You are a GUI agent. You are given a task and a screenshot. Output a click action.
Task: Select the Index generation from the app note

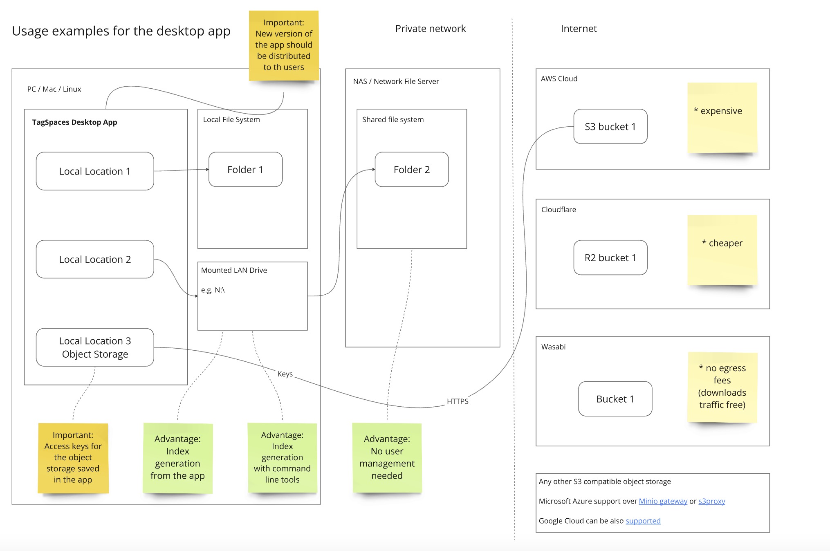(178, 458)
